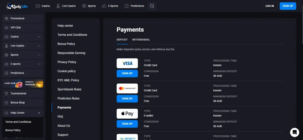Expand the sidebar Casino chevron
This screenshot has width=303, height=140.
[39, 37]
